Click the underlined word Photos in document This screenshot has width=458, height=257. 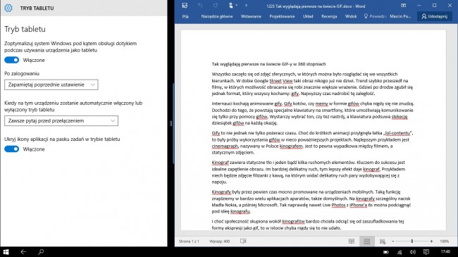(x=338, y=205)
